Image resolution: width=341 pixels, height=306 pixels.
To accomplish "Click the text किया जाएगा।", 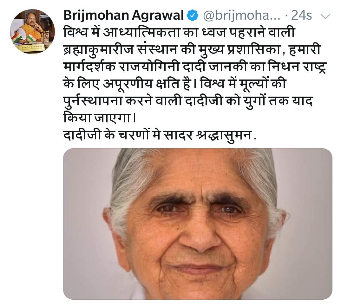I will (100, 118).
